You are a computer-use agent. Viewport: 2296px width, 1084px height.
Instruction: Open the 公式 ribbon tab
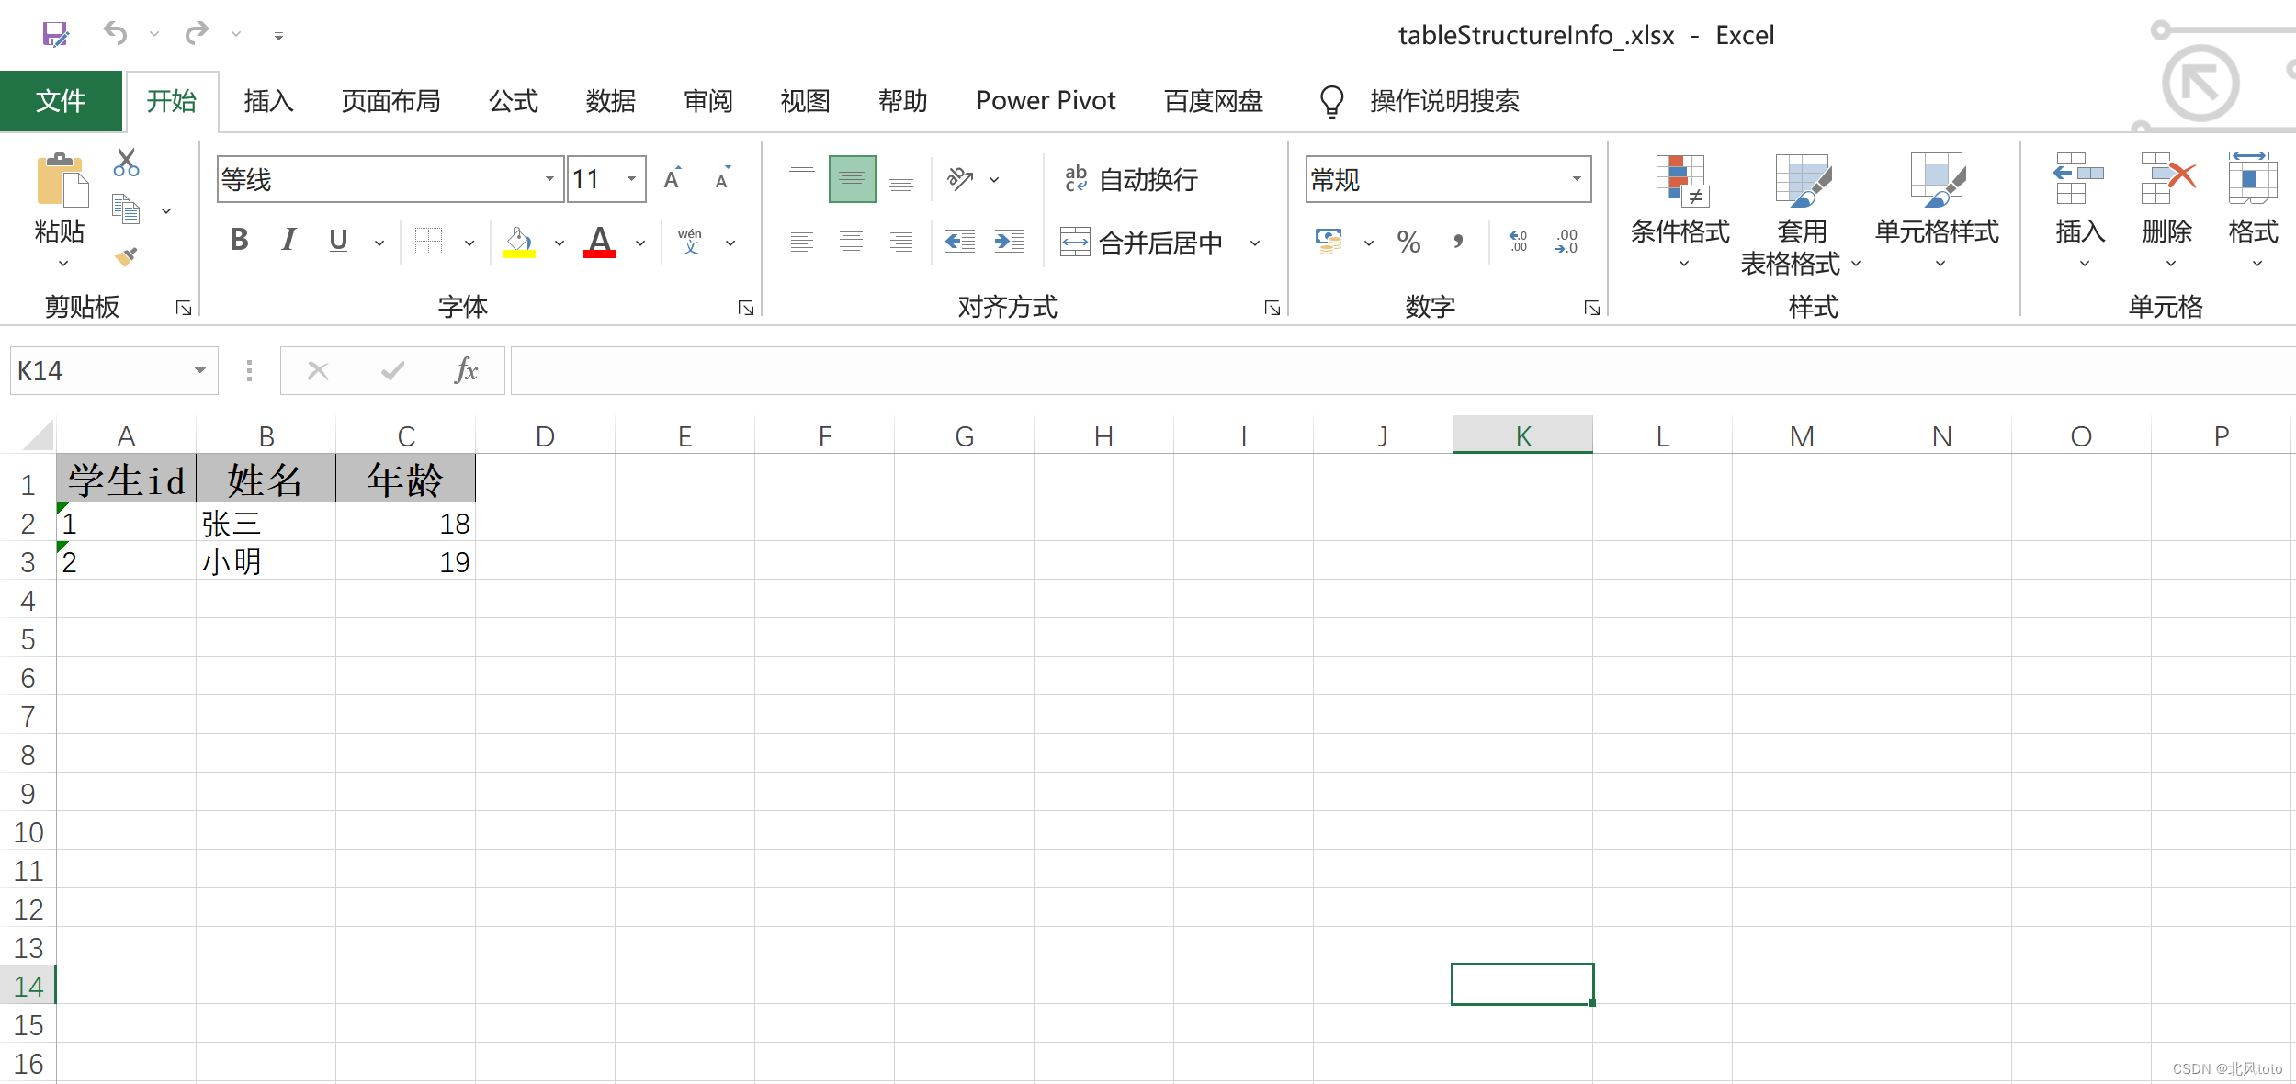click(513, 101)
